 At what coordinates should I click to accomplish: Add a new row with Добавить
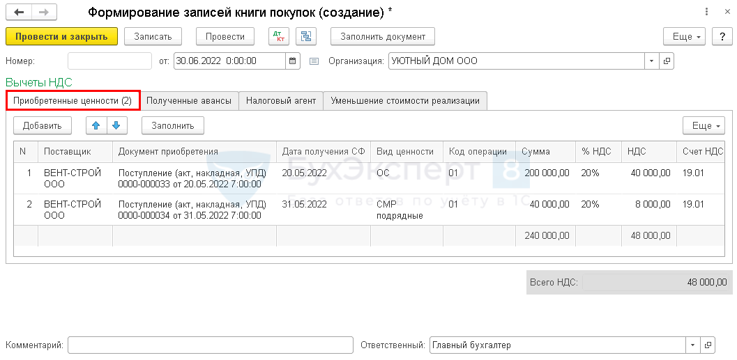pos(43,125)
